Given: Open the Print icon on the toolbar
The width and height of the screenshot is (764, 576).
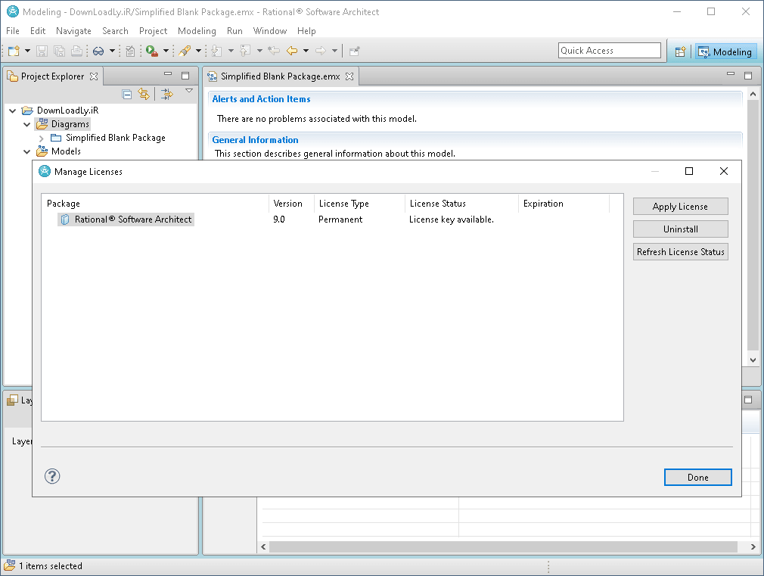Looking at the screenshot, I should click(x=76, y=51).
